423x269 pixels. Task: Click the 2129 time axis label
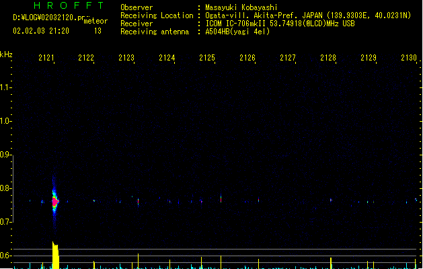[369, 58]
